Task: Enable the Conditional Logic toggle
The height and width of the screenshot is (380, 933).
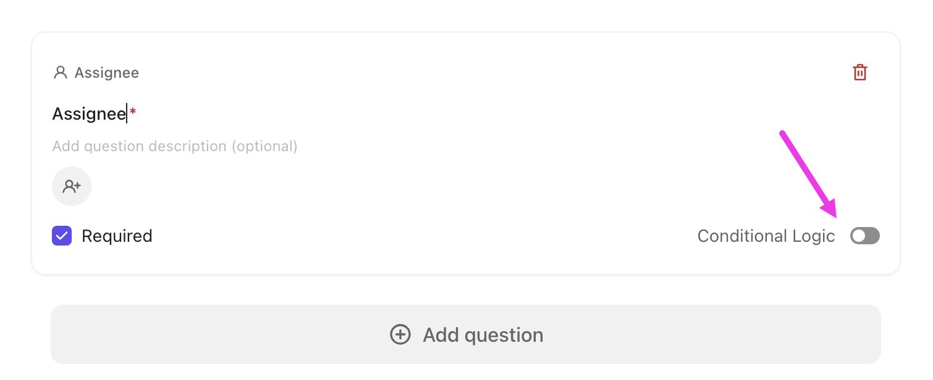Action: tap(864, 236)
